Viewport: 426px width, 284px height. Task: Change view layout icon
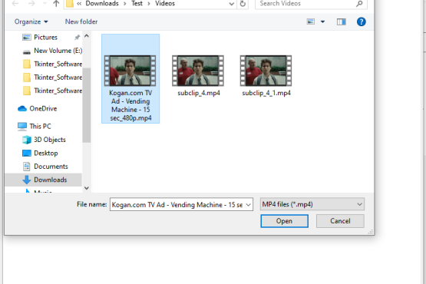pos(311,21)
